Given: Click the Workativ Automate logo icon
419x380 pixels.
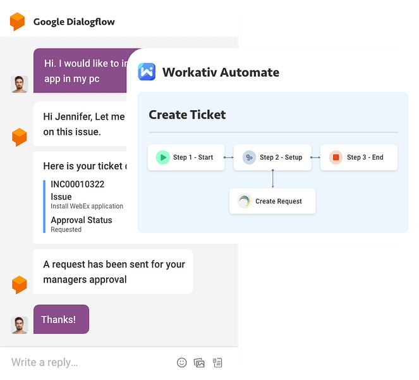Looking at the screenshot, I should tap(147, 72).
